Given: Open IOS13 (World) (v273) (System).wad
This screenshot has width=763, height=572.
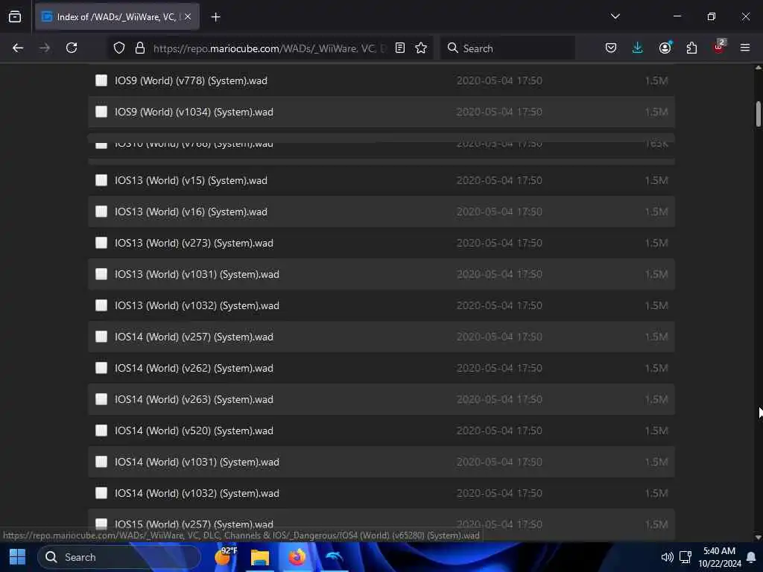Looking at the screenshot, I should click(x=194, y=243).
